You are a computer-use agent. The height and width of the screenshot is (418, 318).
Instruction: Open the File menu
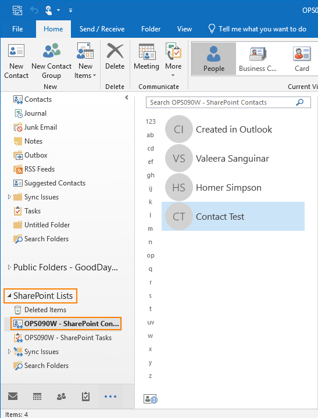[x=17, y=29]
